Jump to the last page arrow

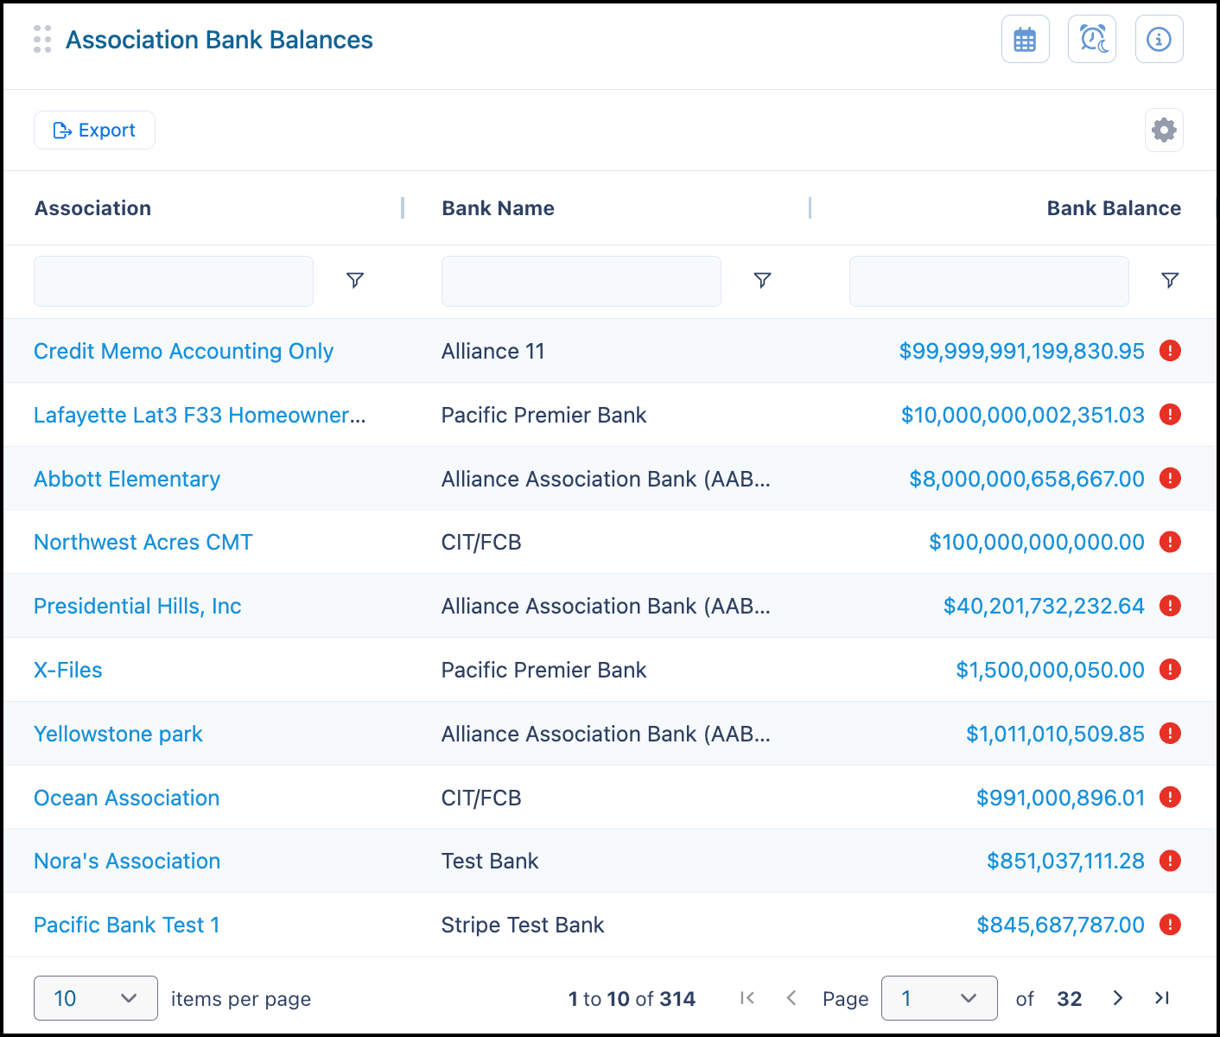coord(1162,998)
